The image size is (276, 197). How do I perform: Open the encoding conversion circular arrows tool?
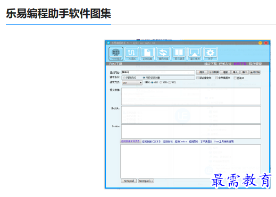(163, 54)
